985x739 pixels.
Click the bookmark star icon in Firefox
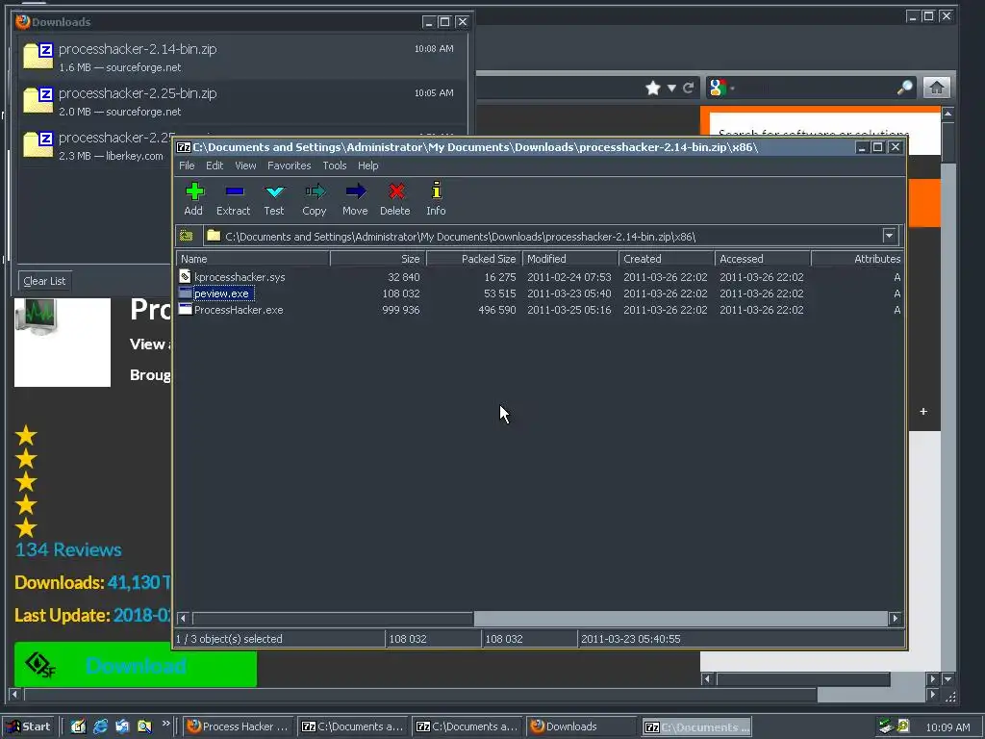653,88
